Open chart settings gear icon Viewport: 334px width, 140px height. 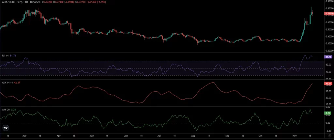[329, 136]
